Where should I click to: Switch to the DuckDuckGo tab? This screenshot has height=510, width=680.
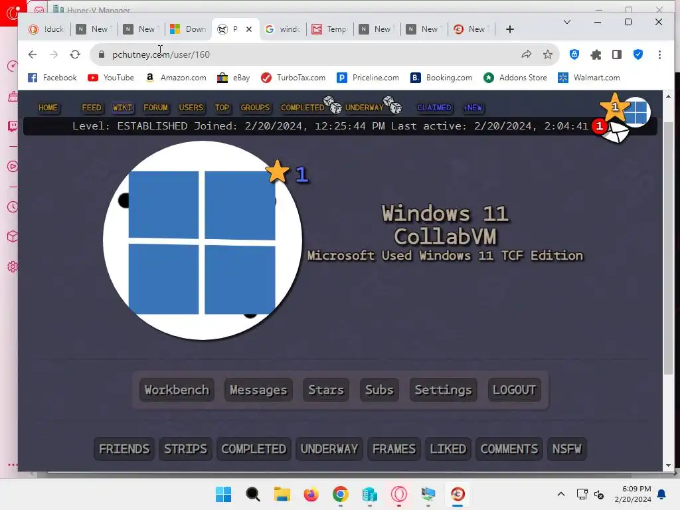point(46,29)
